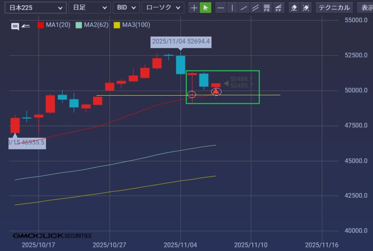The height and width of the screenshot is (251, 373).
Task: Choose the parallel channel line tool
Action: pos(255,8)
